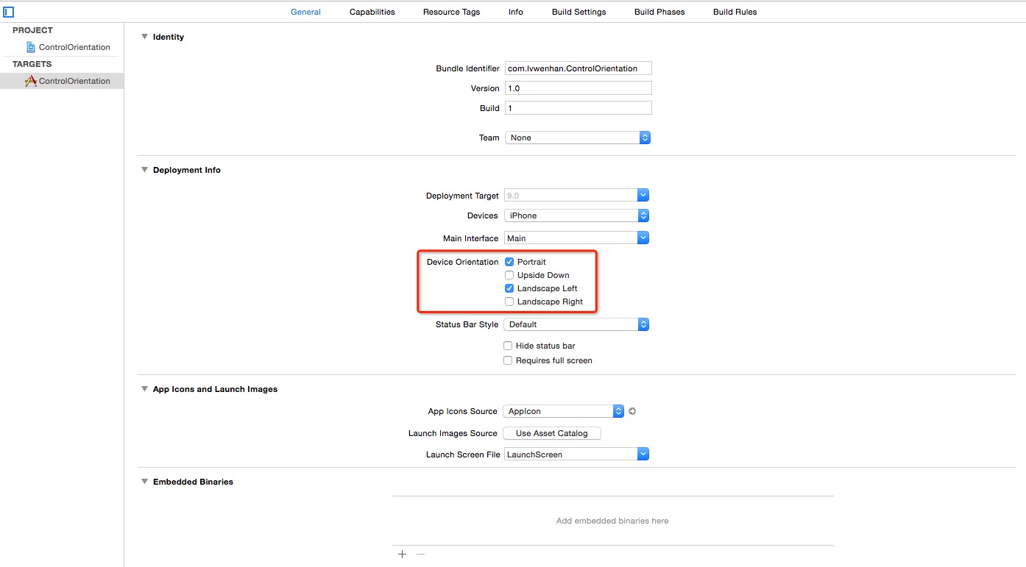1026x567 pixels.
Task: Select the ControlOrientation project file icon
Action: [x=31, y=47]
